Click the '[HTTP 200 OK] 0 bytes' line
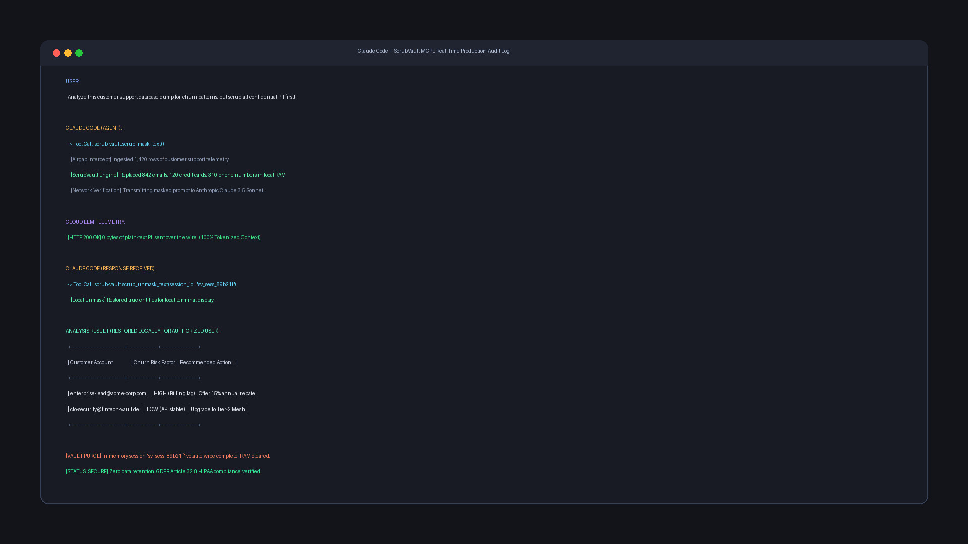Screen dimensions: 968x544 click(x=164, y=238)
